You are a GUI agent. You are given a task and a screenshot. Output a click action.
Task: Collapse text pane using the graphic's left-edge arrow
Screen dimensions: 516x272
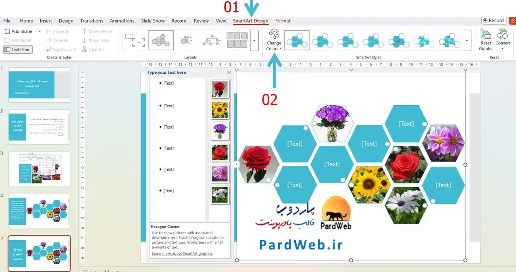click(236, 164)
